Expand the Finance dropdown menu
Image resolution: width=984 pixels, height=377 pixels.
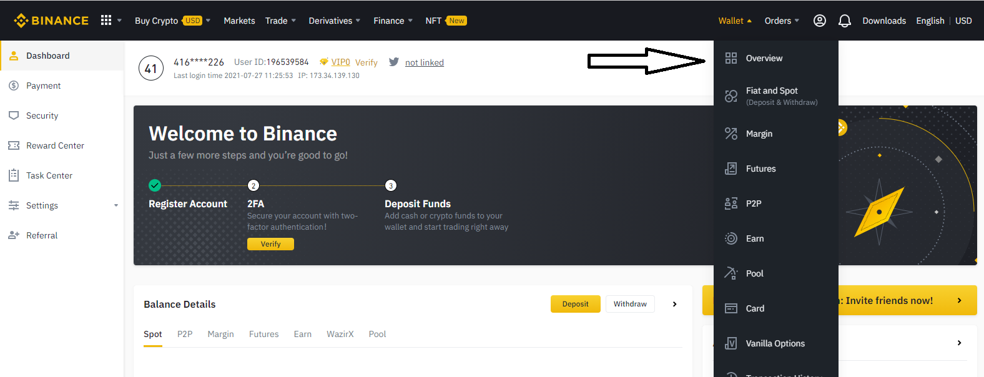point(410,21)
